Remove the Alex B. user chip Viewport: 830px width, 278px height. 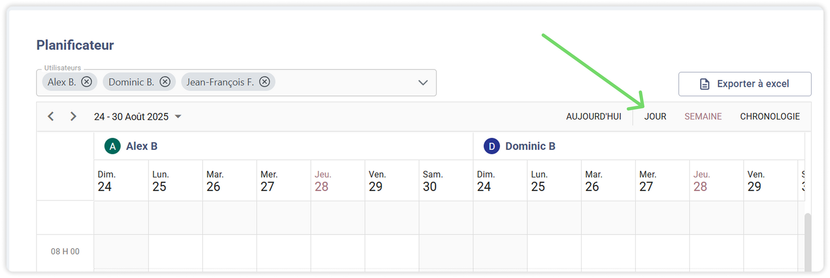(86, 82)
